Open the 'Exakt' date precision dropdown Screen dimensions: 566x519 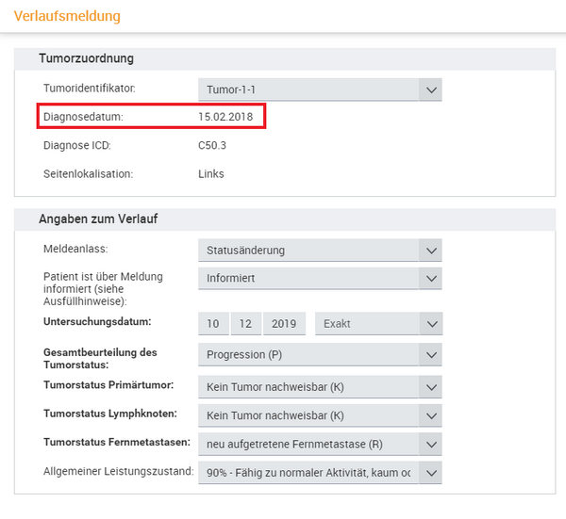(x=377, y=323)
